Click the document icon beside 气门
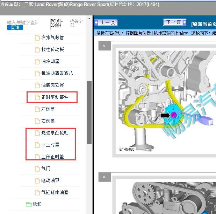 (37, 169)
